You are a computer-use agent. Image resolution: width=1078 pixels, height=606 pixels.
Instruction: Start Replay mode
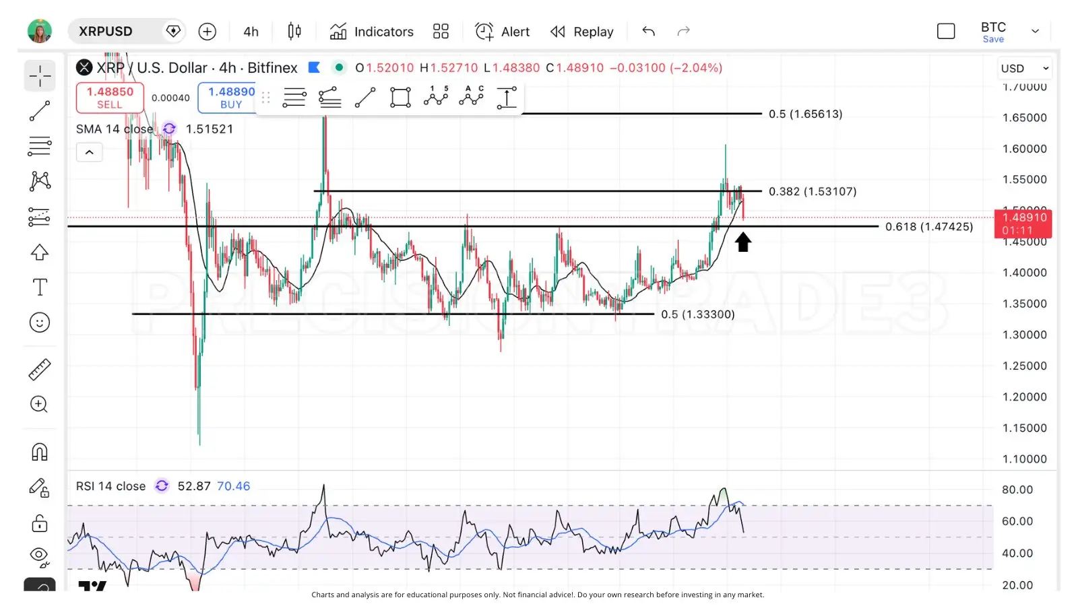pyautogui.click(x=581, y=31)
